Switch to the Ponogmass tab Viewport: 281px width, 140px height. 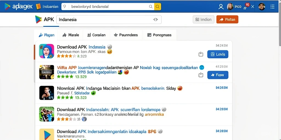pyautogui.click(x=159, y=35)
